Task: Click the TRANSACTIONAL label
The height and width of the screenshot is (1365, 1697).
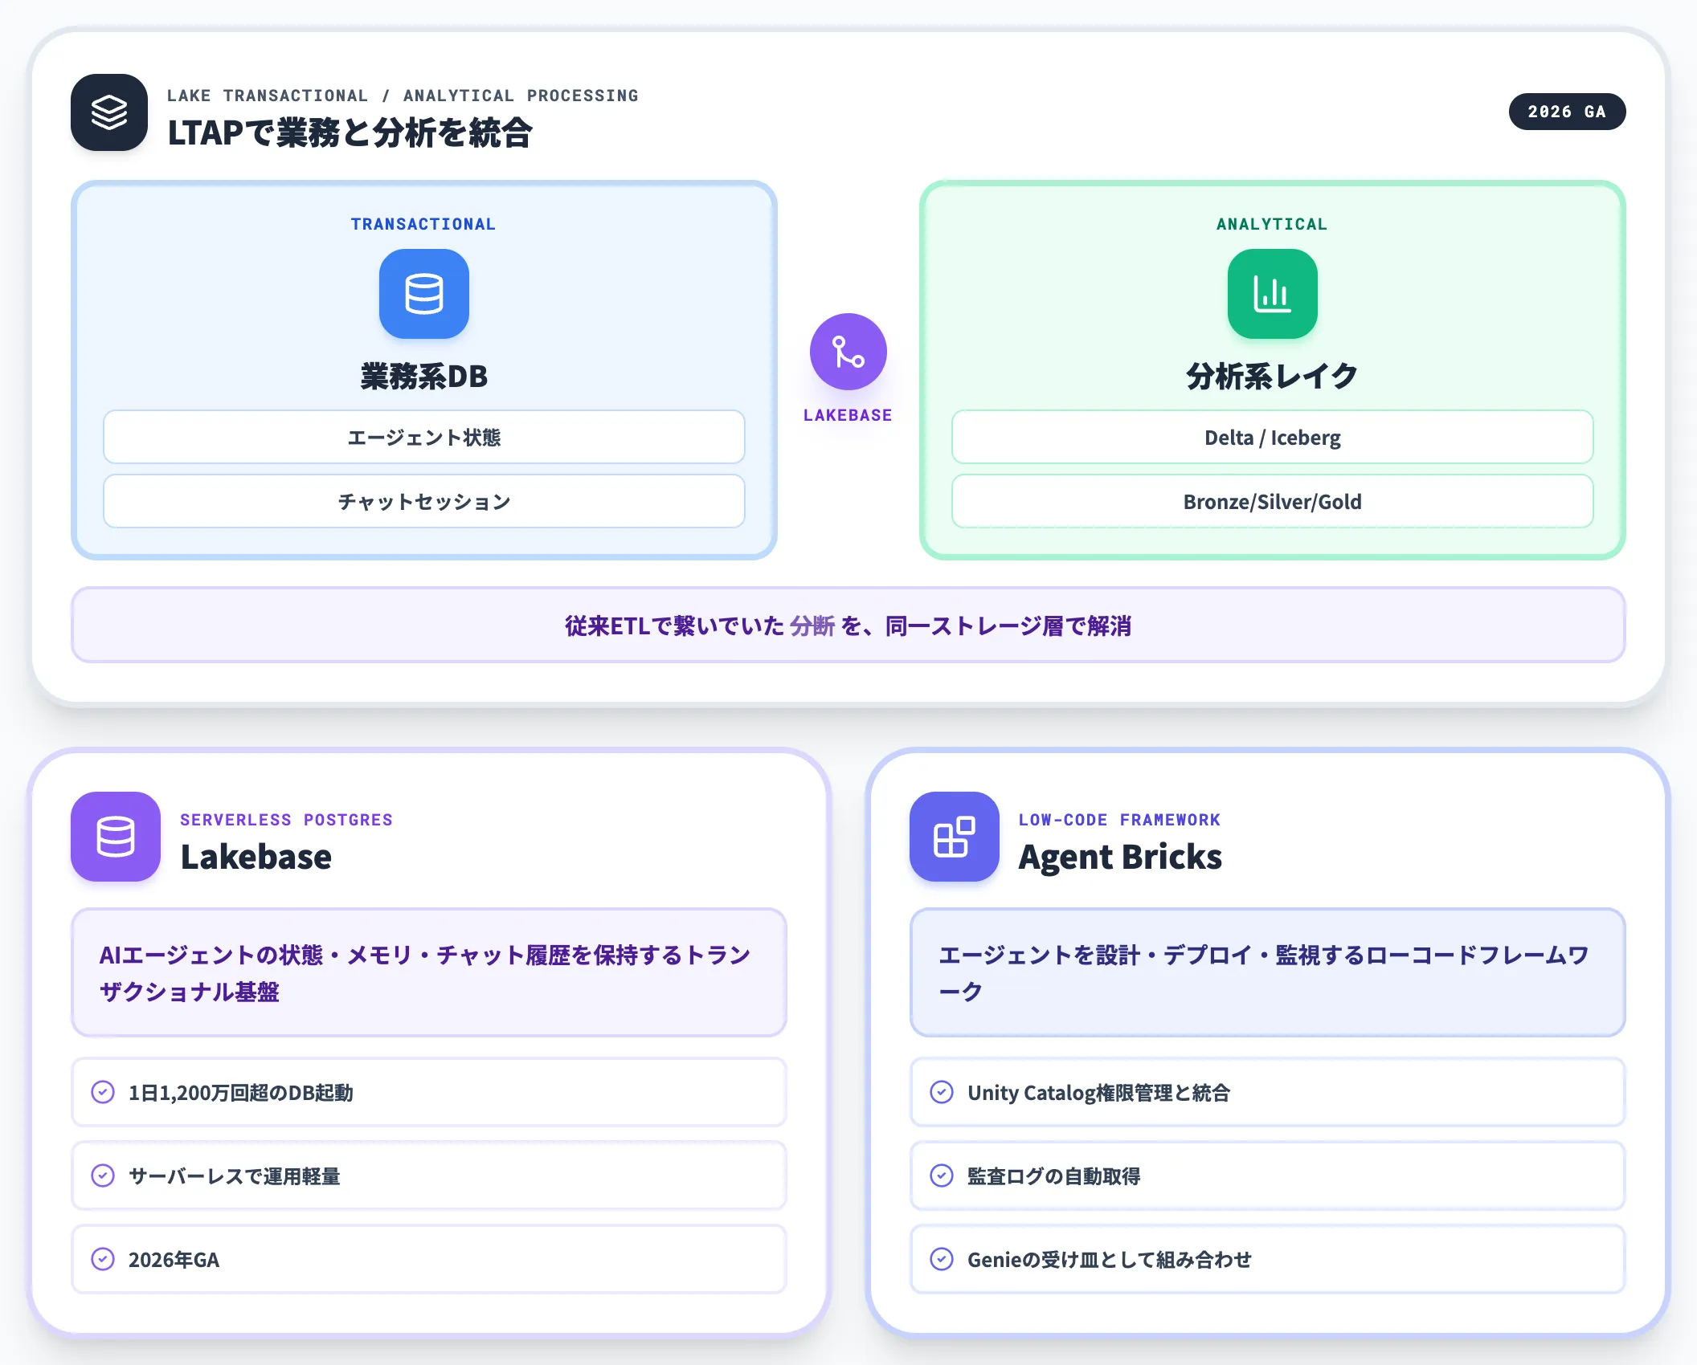Action: [x=423, y=224]
